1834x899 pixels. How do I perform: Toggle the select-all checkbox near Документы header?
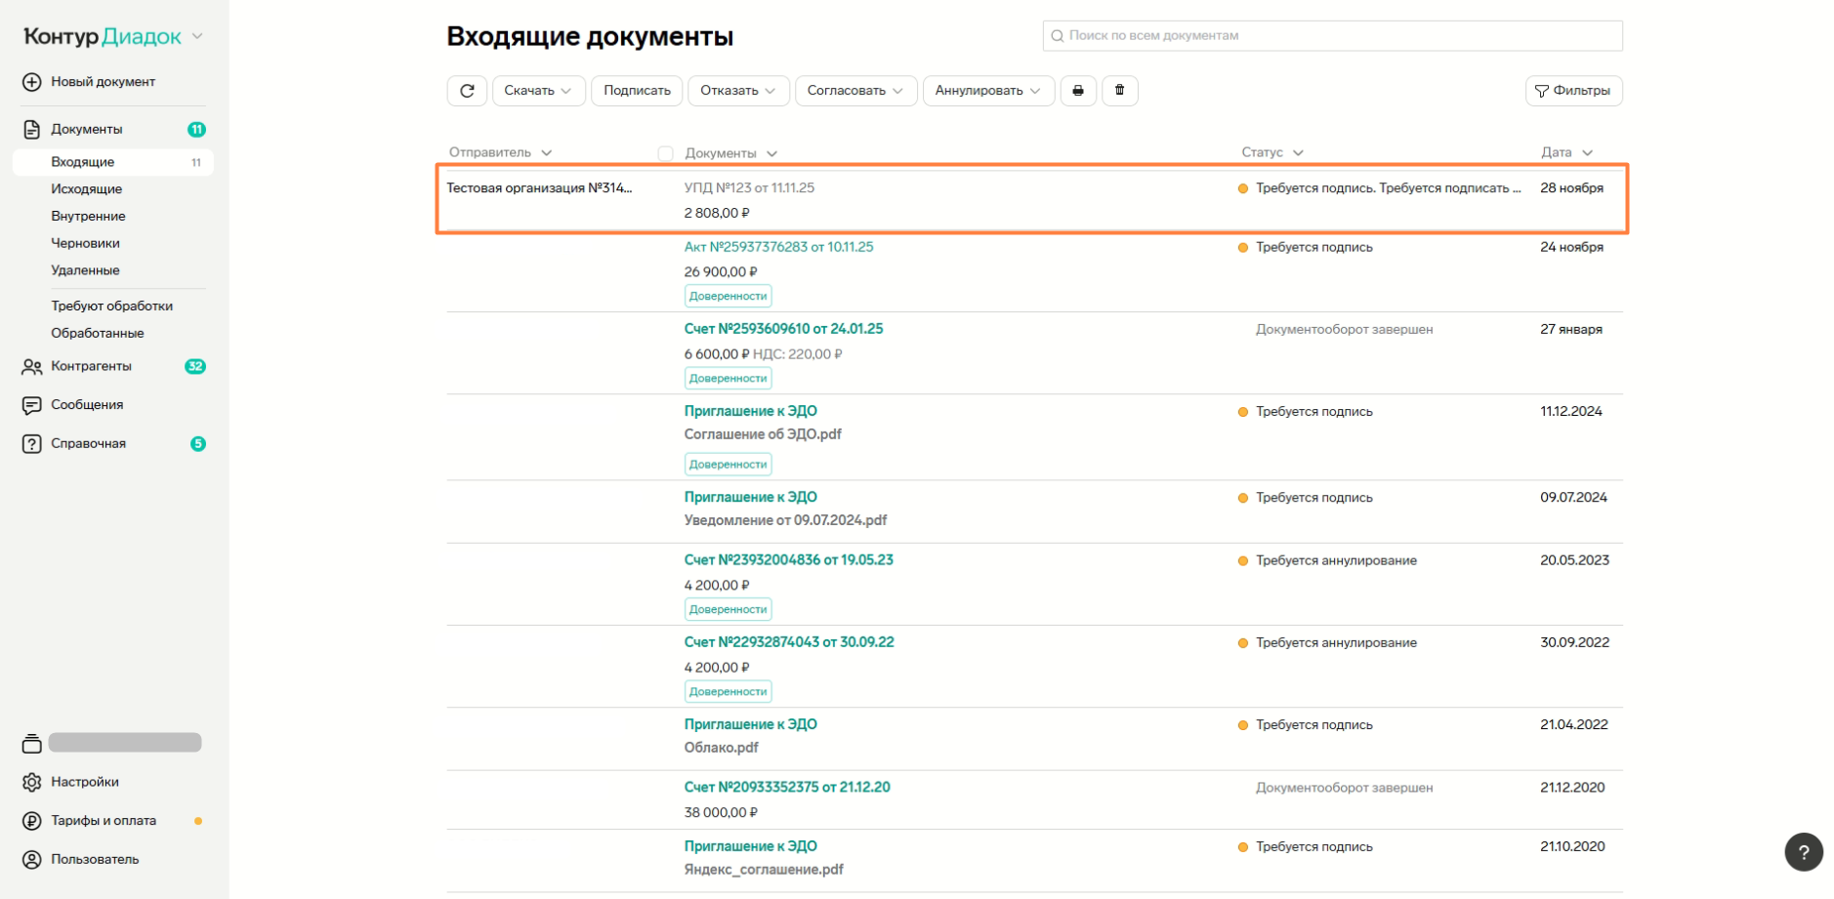[665, 153]
